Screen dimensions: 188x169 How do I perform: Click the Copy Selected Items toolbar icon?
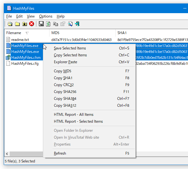point(55,24)
